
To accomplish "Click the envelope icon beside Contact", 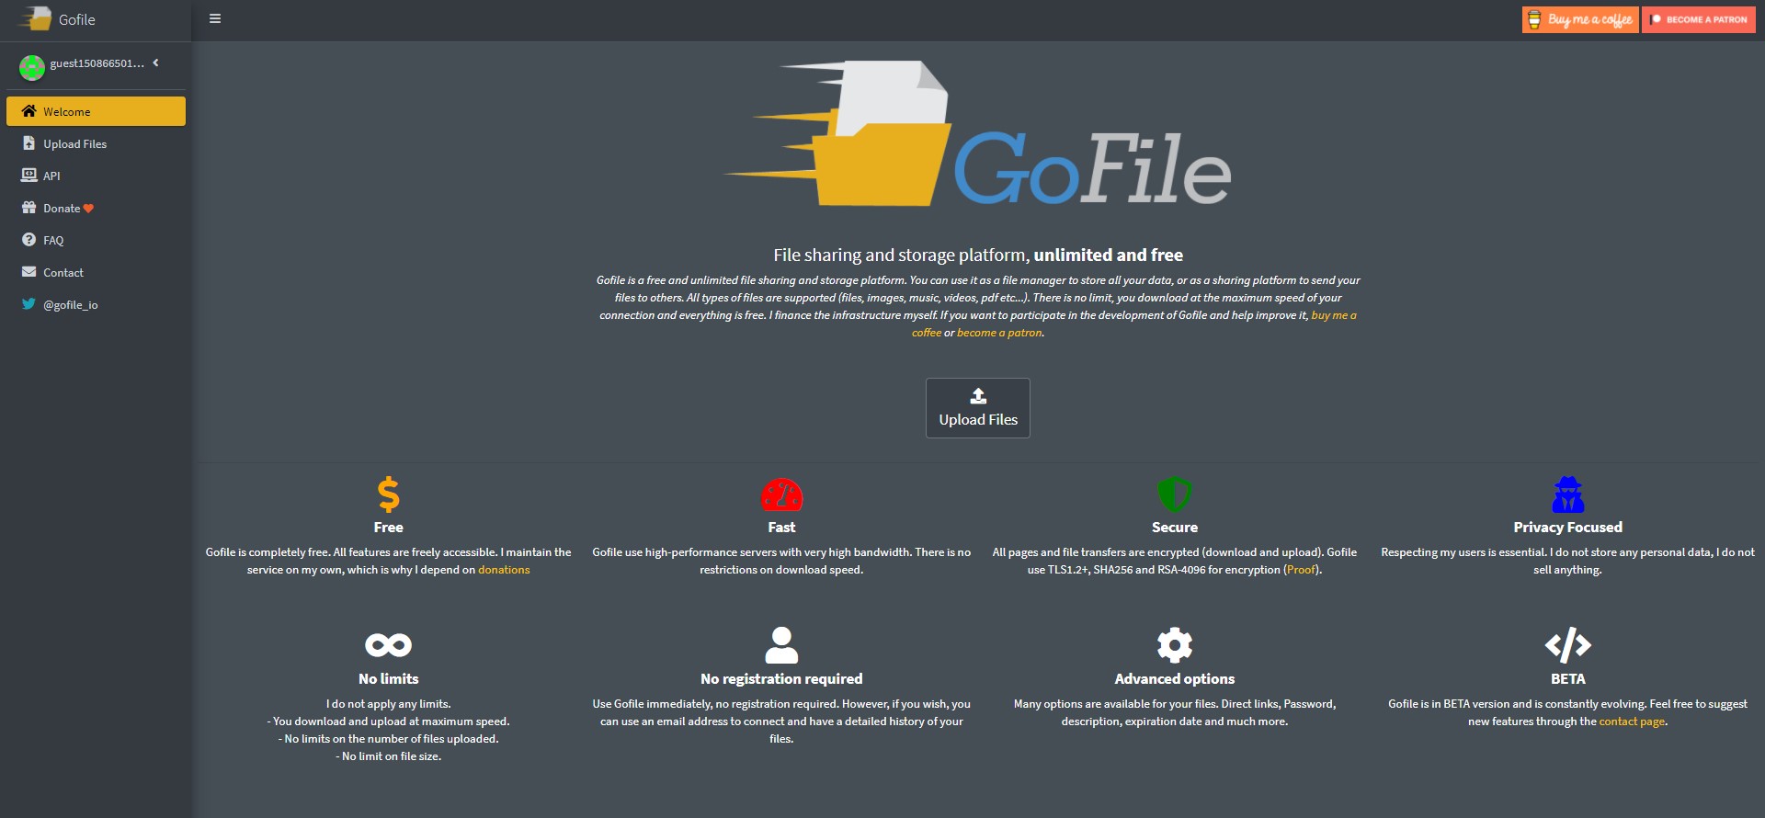I will click(28, 271).
